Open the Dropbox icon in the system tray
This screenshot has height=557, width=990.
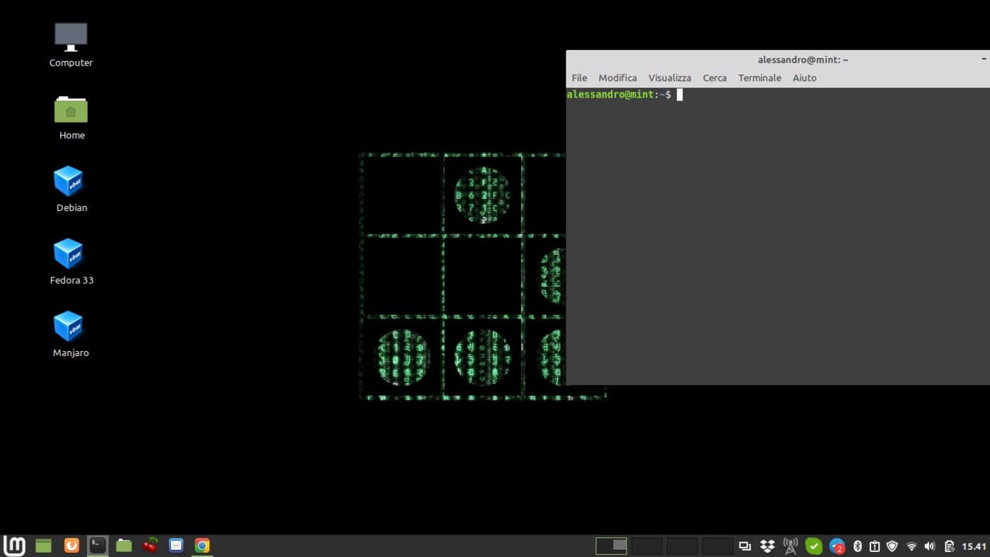(x=767, y=546)
